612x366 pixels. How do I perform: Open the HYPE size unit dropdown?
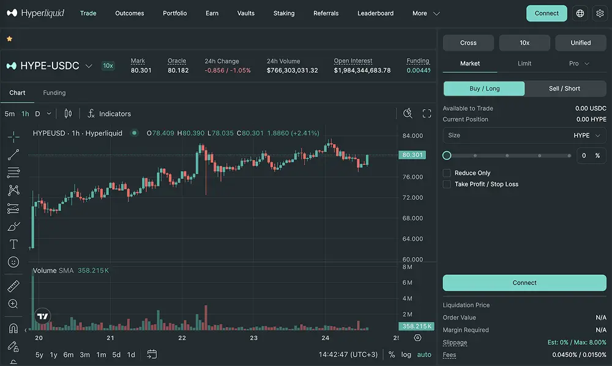click(x=586, y=135)
